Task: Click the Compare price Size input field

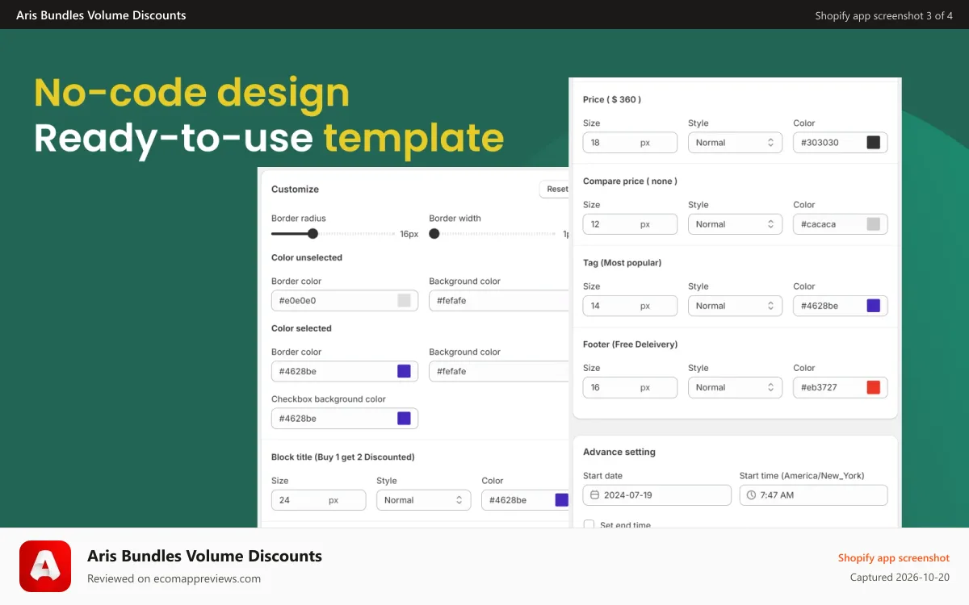Action: (630, 224)
